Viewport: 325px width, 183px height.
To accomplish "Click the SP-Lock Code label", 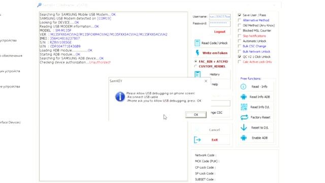I will coord(205,173).
